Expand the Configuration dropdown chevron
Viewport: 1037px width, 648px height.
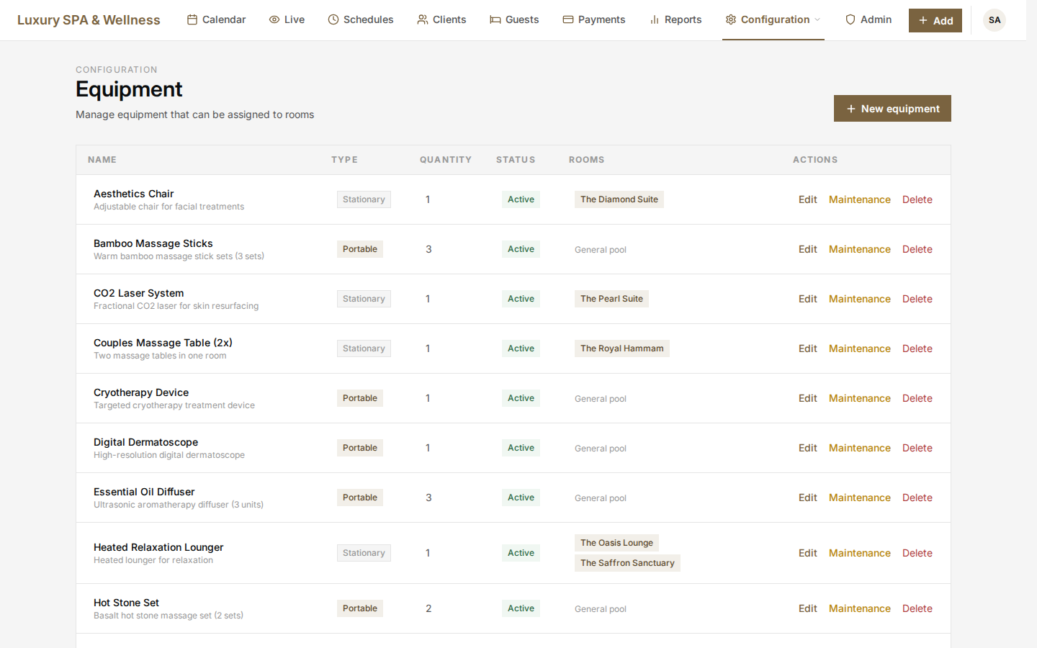(818, 20)
